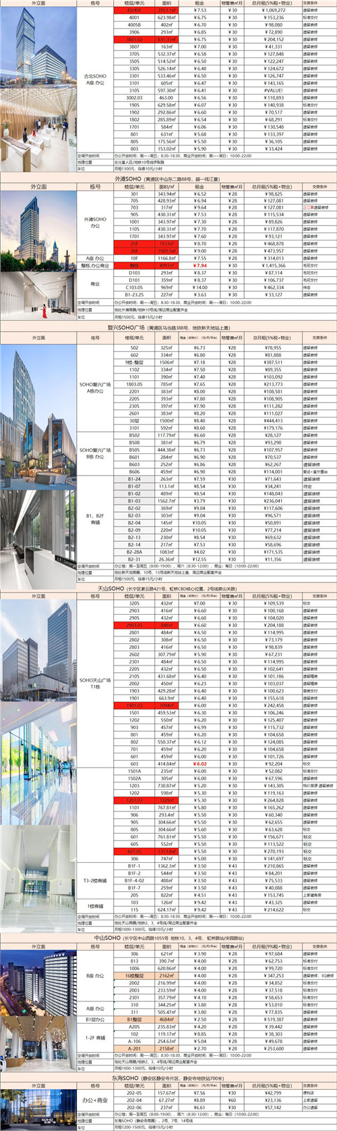
Task: Select area cell 4684㎡
Action: 166,1020
